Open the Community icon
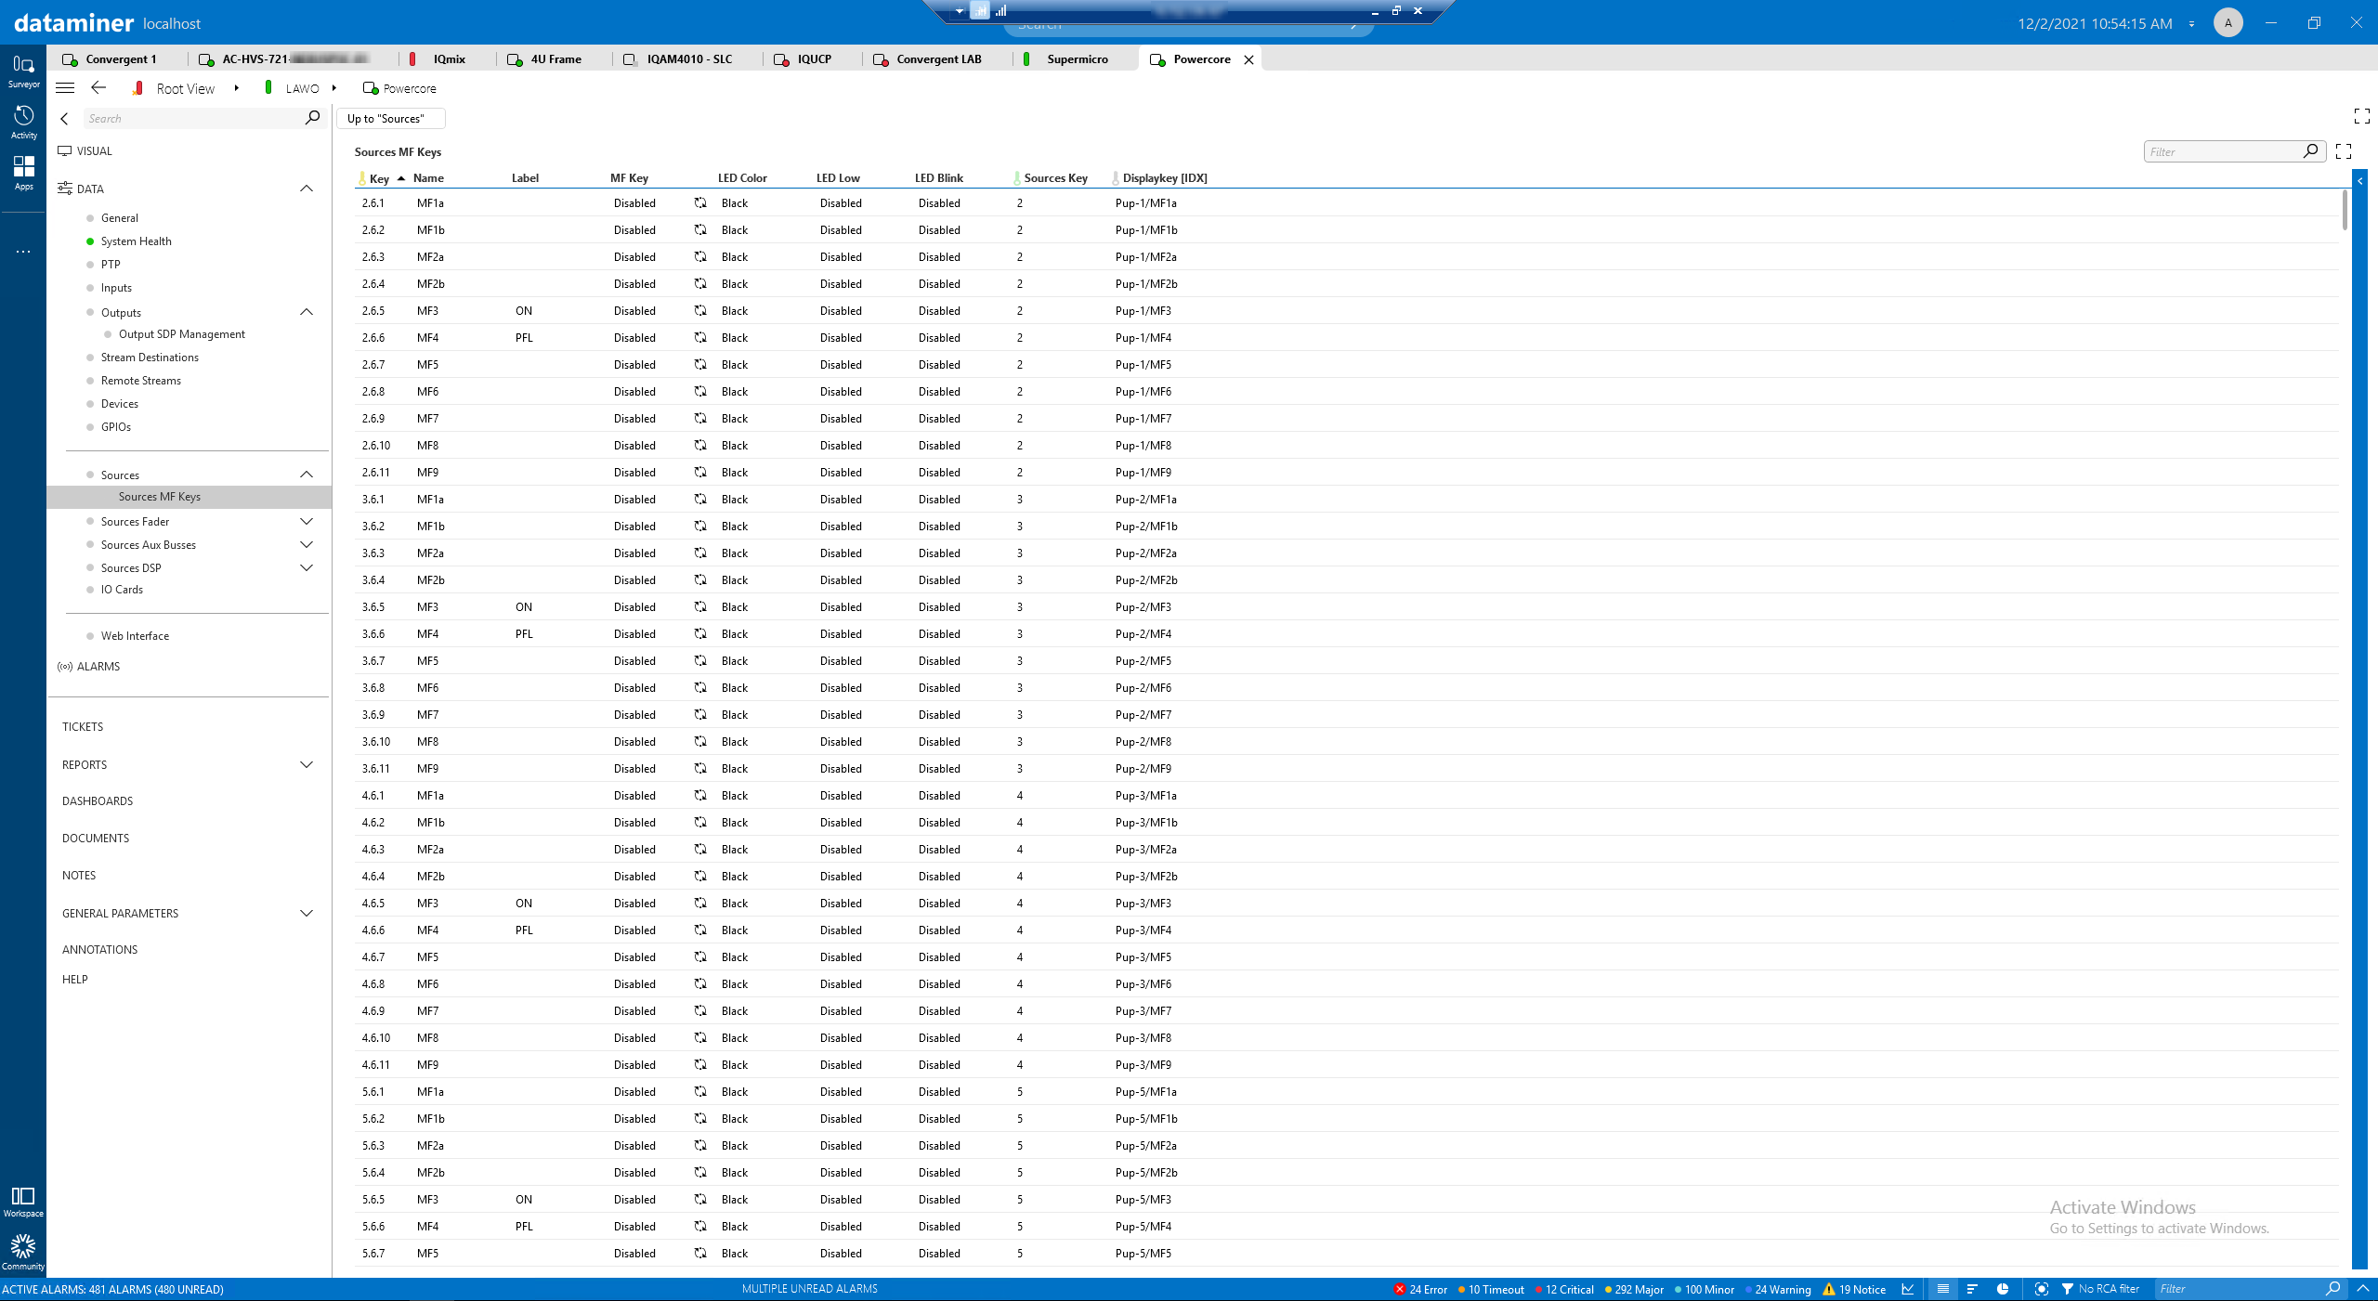The height and width of the screenshot is (1301, 2378). click(23, 1252)
